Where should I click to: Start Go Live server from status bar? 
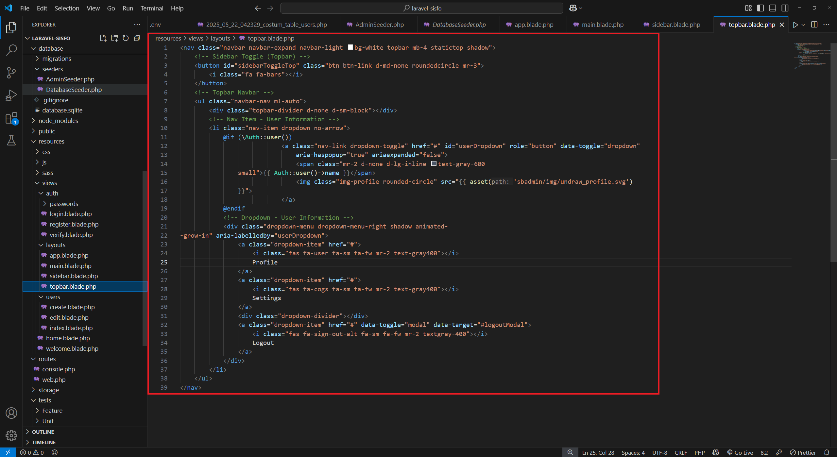click(740, 452)
